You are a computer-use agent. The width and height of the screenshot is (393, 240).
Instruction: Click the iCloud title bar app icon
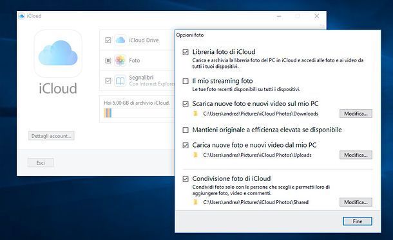(x=21, y=16)
